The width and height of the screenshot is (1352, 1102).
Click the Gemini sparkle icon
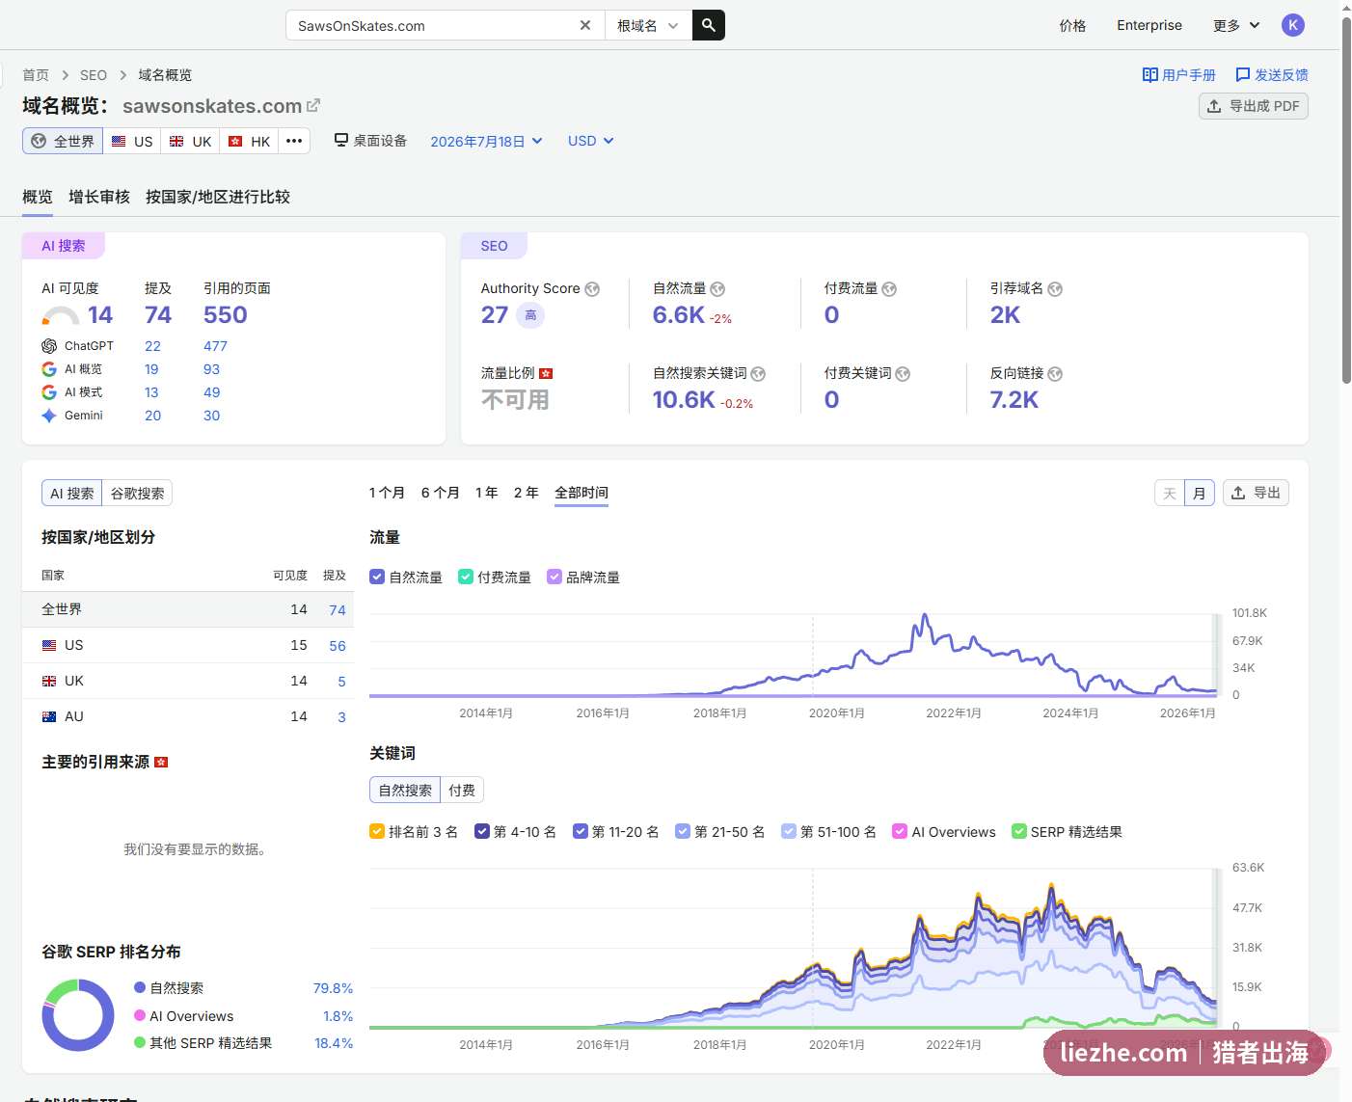pos(49,416)
